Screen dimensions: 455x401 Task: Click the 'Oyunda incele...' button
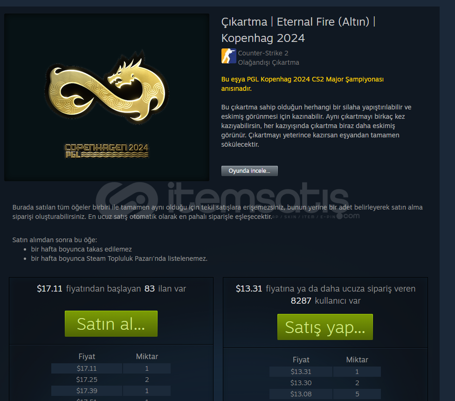(249, 171)
